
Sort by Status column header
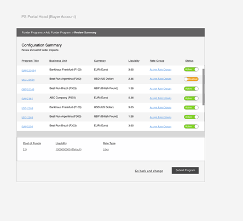pos(189,61)
